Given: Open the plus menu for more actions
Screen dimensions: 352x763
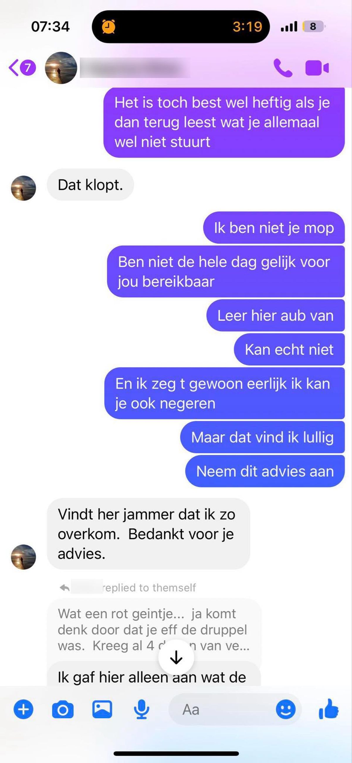Looking at the screenshot, I should coord(23,709).
